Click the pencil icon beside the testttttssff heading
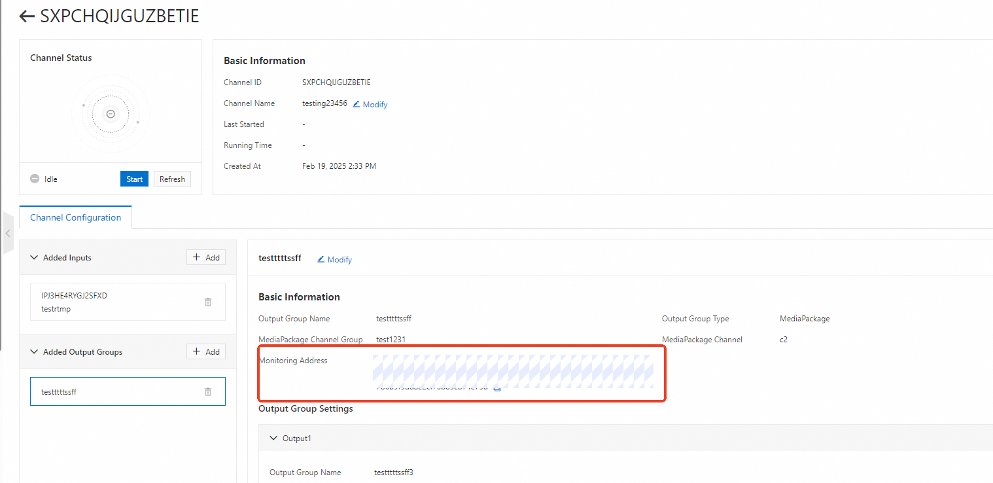 tap(321, 259)
